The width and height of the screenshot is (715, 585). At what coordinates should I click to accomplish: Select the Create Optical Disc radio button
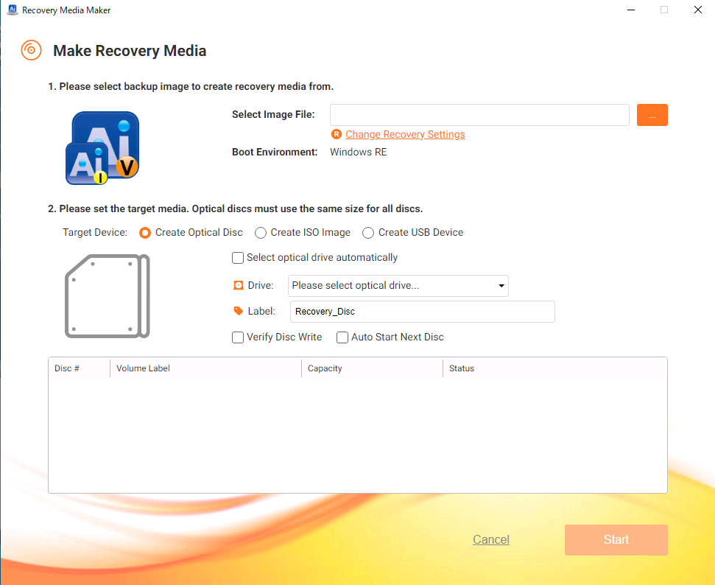(146, 233)
